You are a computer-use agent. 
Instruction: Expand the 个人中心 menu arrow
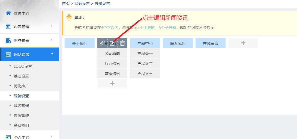tap(52, 137)
